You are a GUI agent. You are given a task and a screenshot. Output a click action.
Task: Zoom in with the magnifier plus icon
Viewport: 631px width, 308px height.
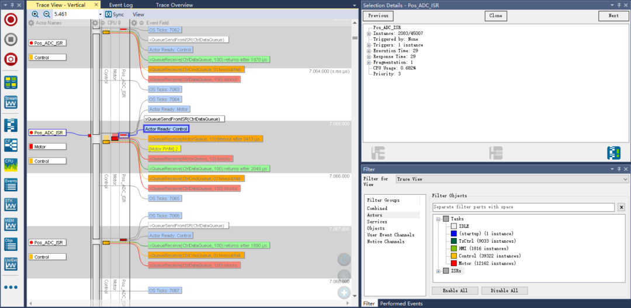coord(35,14)
